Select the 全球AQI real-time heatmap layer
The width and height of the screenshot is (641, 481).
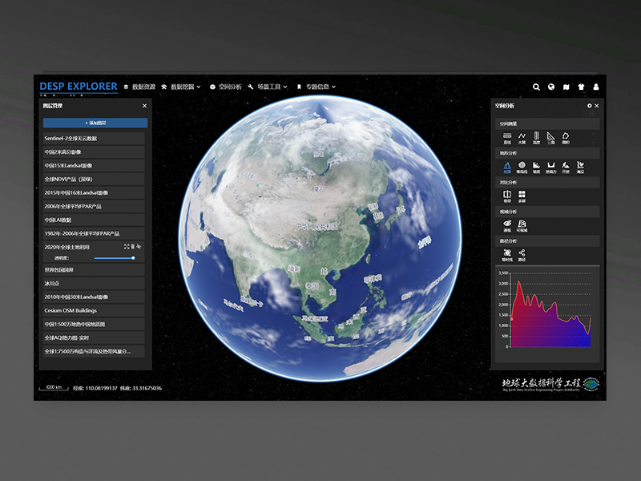94,338
